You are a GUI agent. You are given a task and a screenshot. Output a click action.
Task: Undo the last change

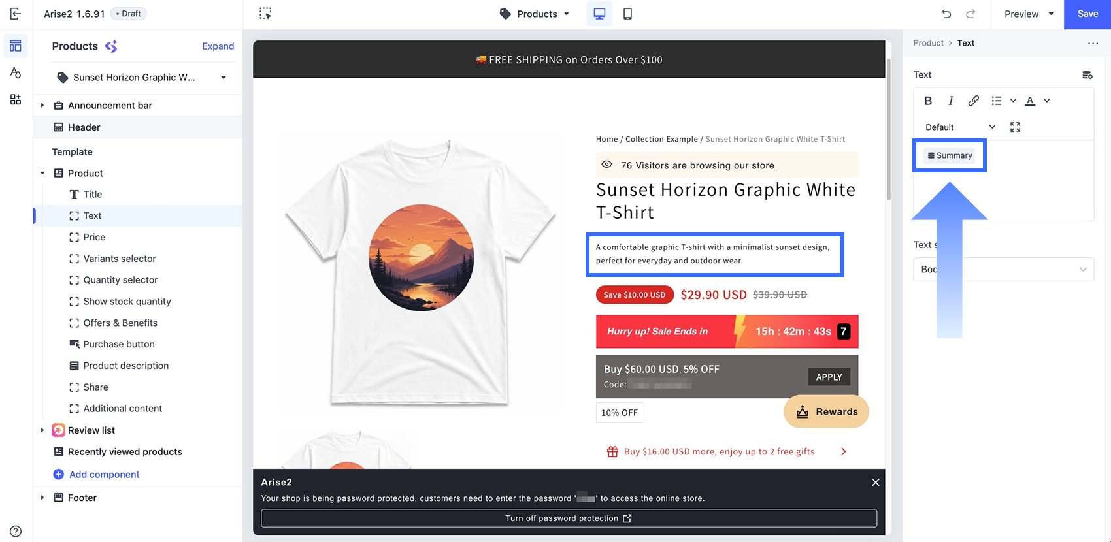tap(946, 14)
